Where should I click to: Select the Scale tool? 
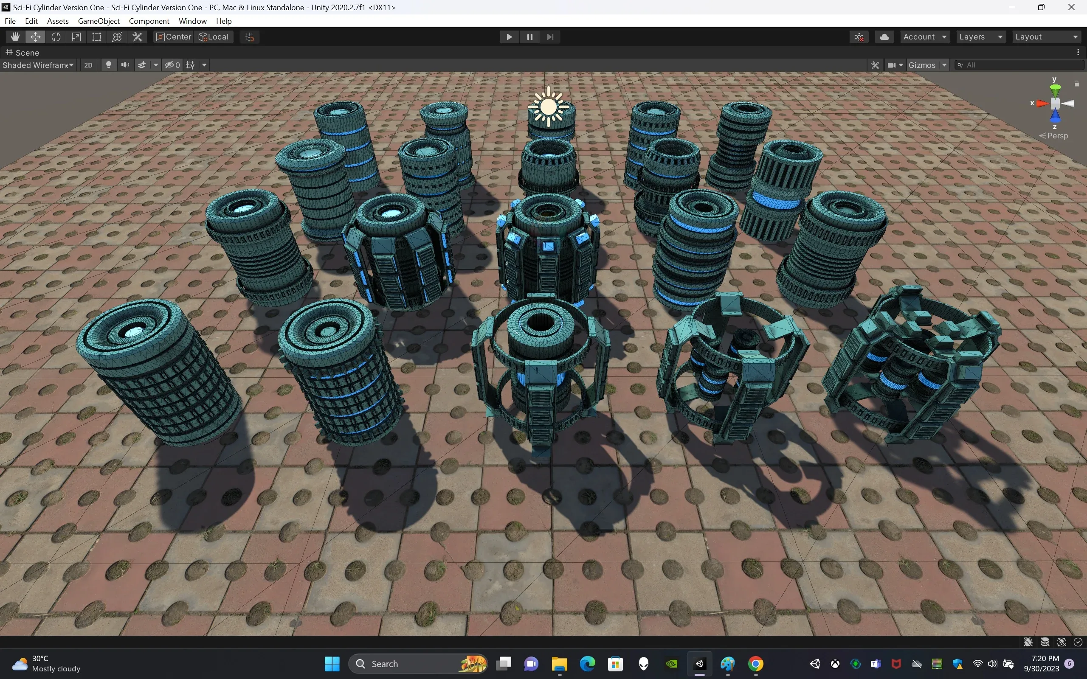[x=76, y=37]
